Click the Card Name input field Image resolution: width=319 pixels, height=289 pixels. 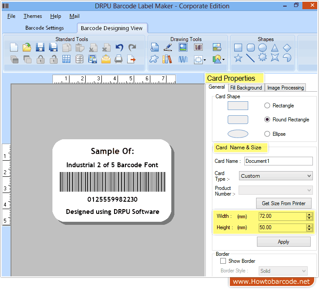pyautogui.click(x=278, y=161)
